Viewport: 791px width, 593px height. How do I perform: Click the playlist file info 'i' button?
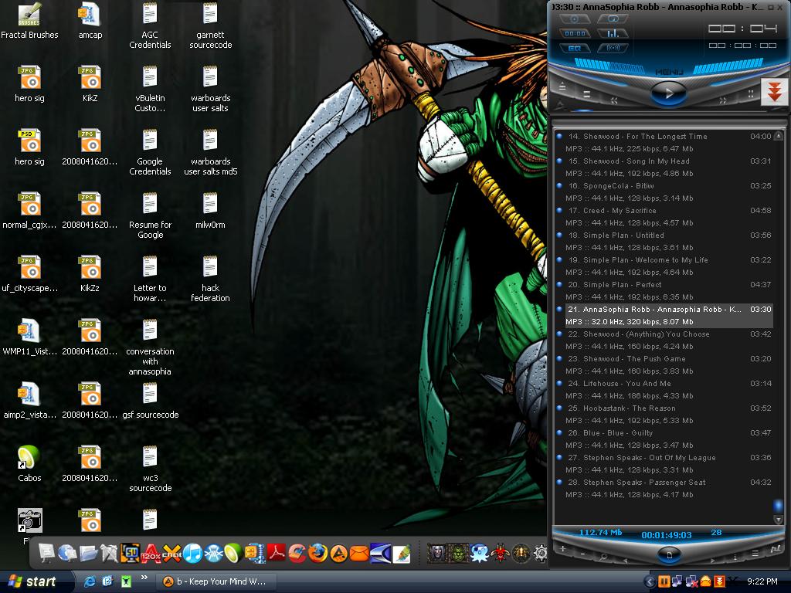(735, 557)
